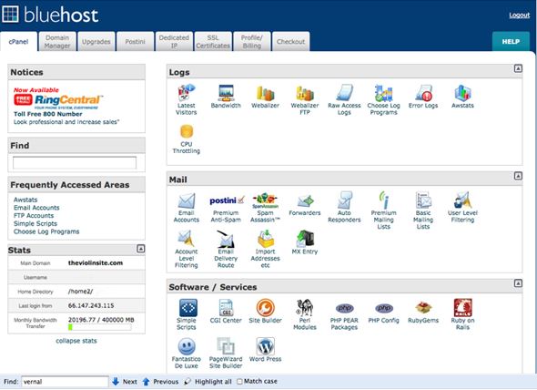
Task: Open the SSL Certificates tab
Action: coord(213,42)
